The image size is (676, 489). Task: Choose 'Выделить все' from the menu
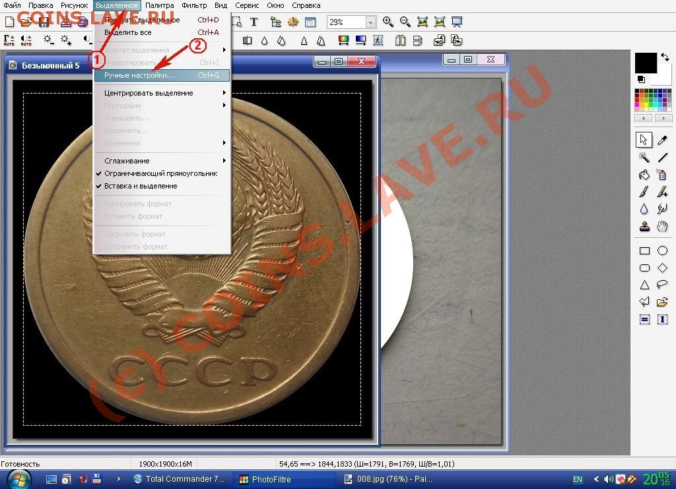coord(162,32)
